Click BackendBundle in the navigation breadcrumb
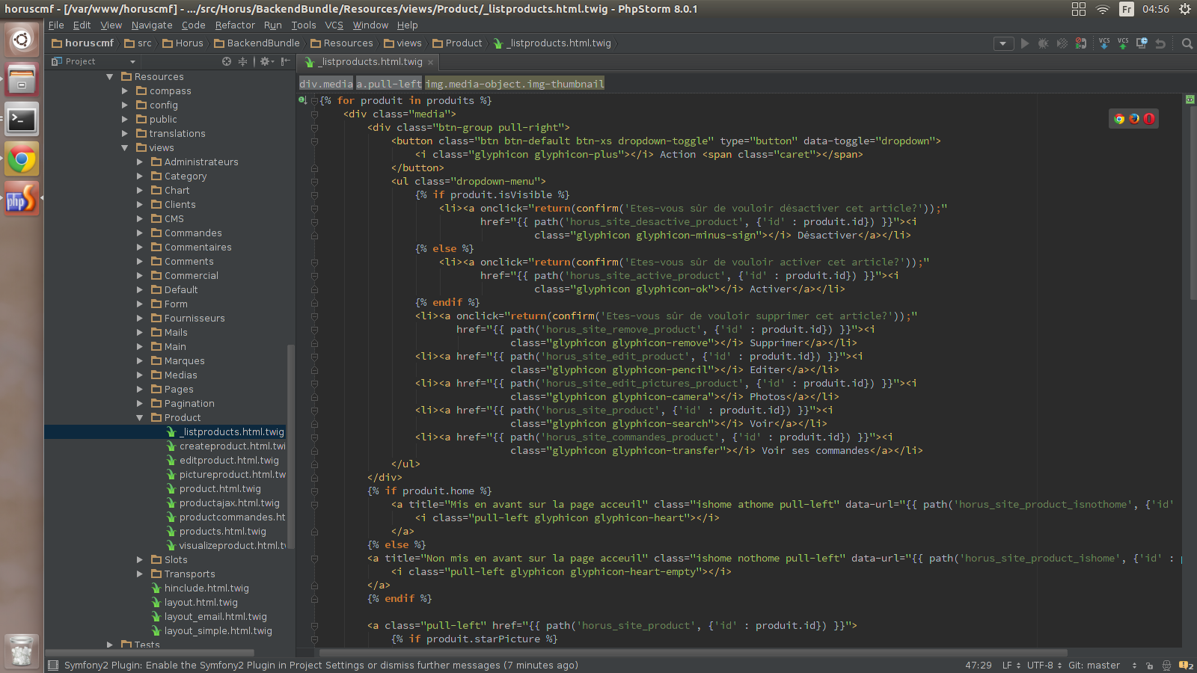The width and height of the screenshot is (1197, 673). (x=263, y=43)
